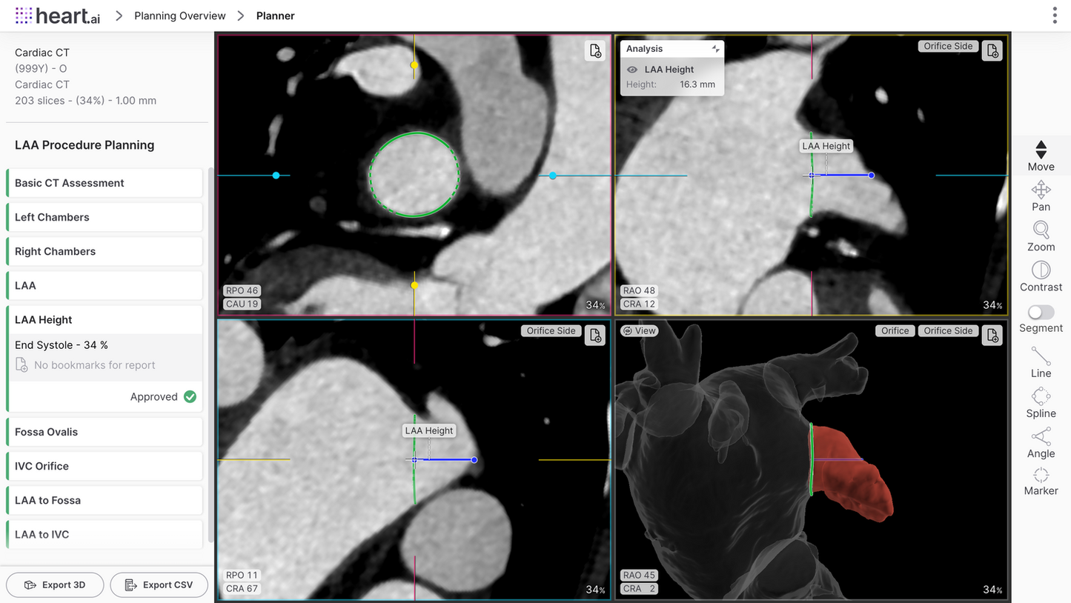Screen dimensions: 1071x603
Task: Select the Contrast tool
Action: tap(1041, 276)
